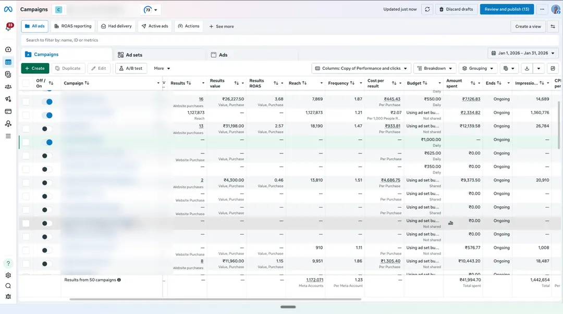Show info for Results from 50 campaigns
This screenshot has height=314, width=563.
pos(119,280)
